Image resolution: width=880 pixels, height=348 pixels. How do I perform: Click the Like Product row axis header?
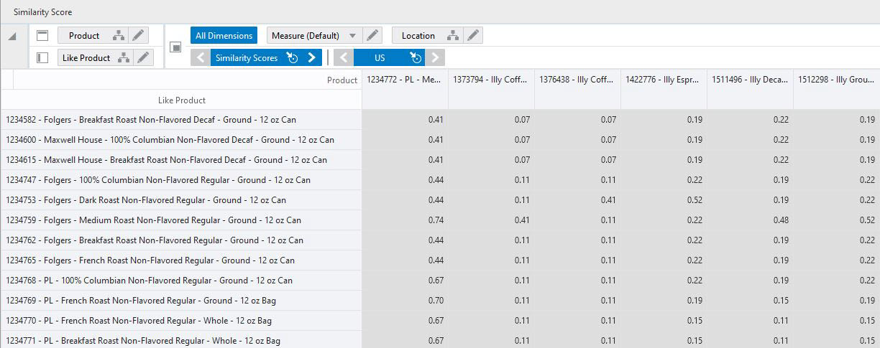(x=182, y=100)
